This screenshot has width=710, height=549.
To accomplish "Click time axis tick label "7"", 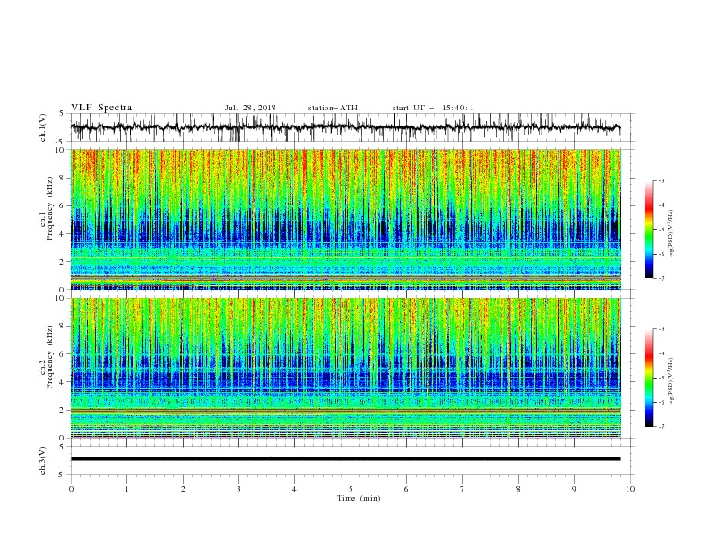I will pyautogui.click(x=463, y=489).
